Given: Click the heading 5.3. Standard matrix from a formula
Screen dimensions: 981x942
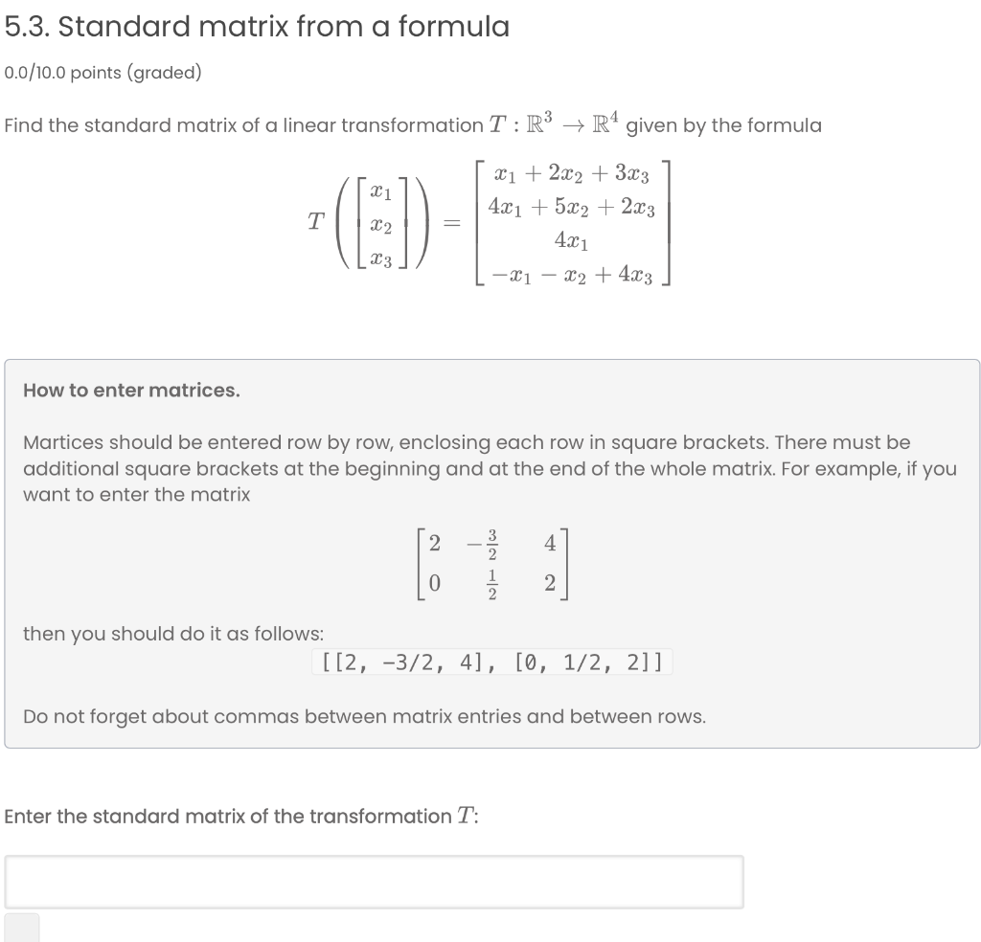Looking at the screenshot, I should pos(256,26).
